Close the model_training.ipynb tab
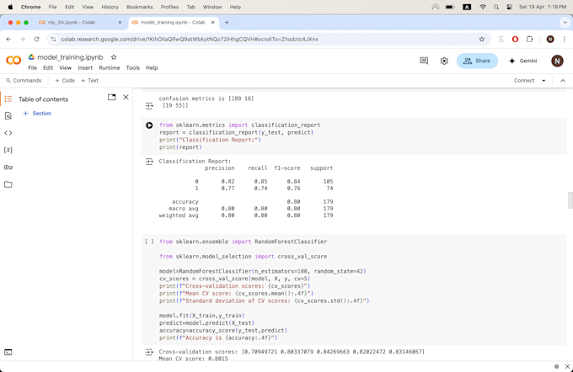573x372 pixels. [212, 22]
